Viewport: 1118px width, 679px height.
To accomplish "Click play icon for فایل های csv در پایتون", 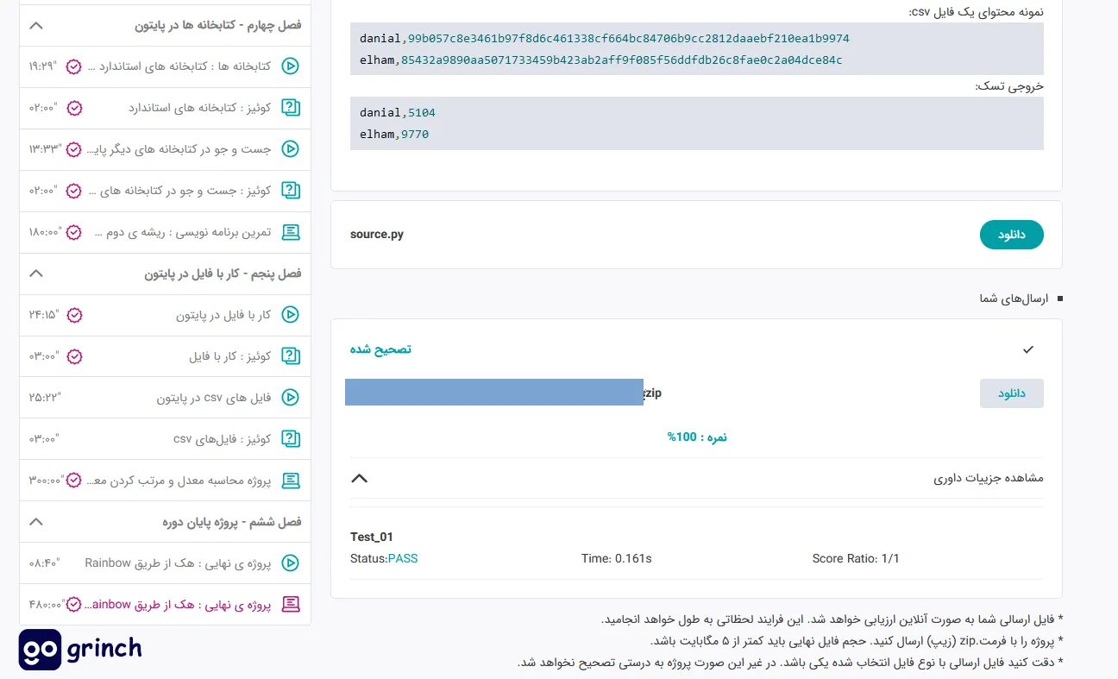I will (292, 398).
